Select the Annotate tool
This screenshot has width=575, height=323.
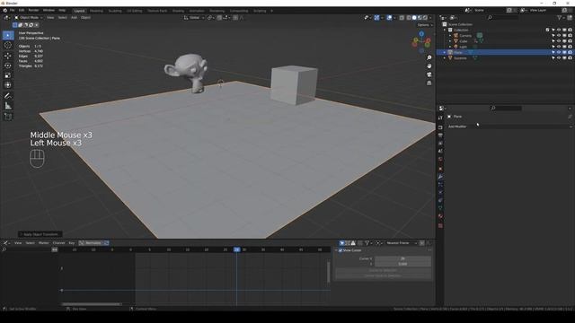[8, 96]
